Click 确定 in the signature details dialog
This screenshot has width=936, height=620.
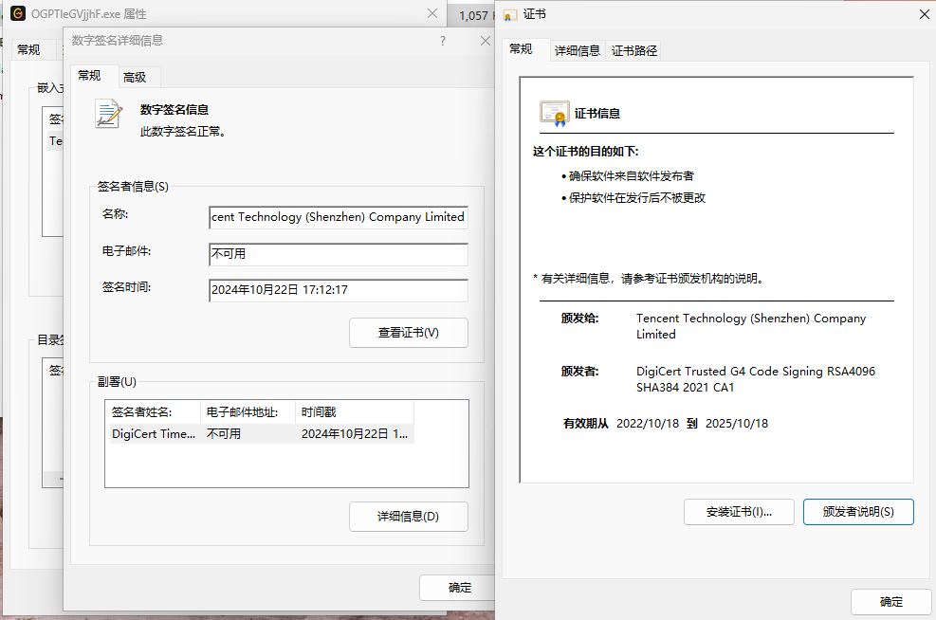[x=458, y=588]
